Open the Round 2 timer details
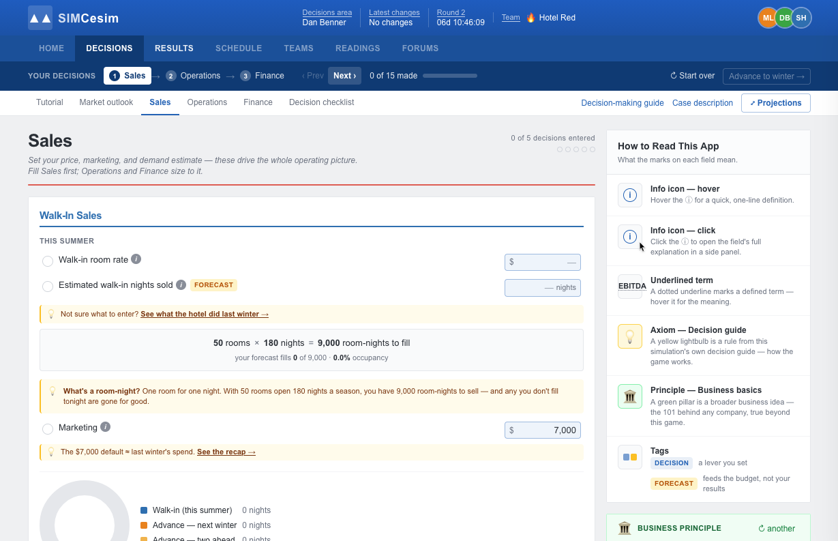The height and width of the screenshot is (541, 838). pos(461,18)
